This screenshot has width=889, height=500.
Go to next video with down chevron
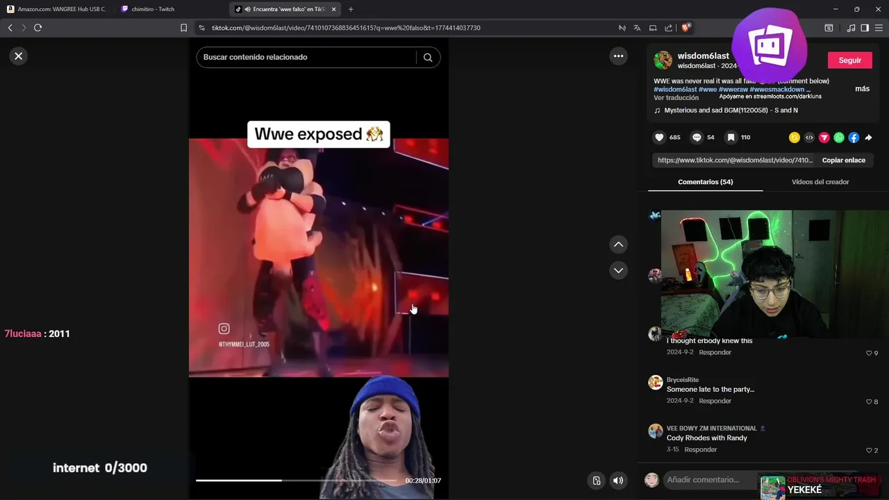pyautogui.click(x=618, y=271)
